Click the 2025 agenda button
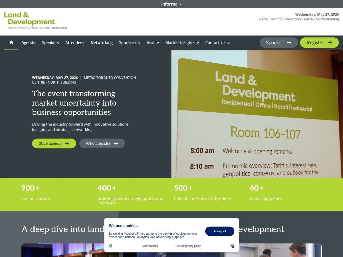 coord(54,143)
